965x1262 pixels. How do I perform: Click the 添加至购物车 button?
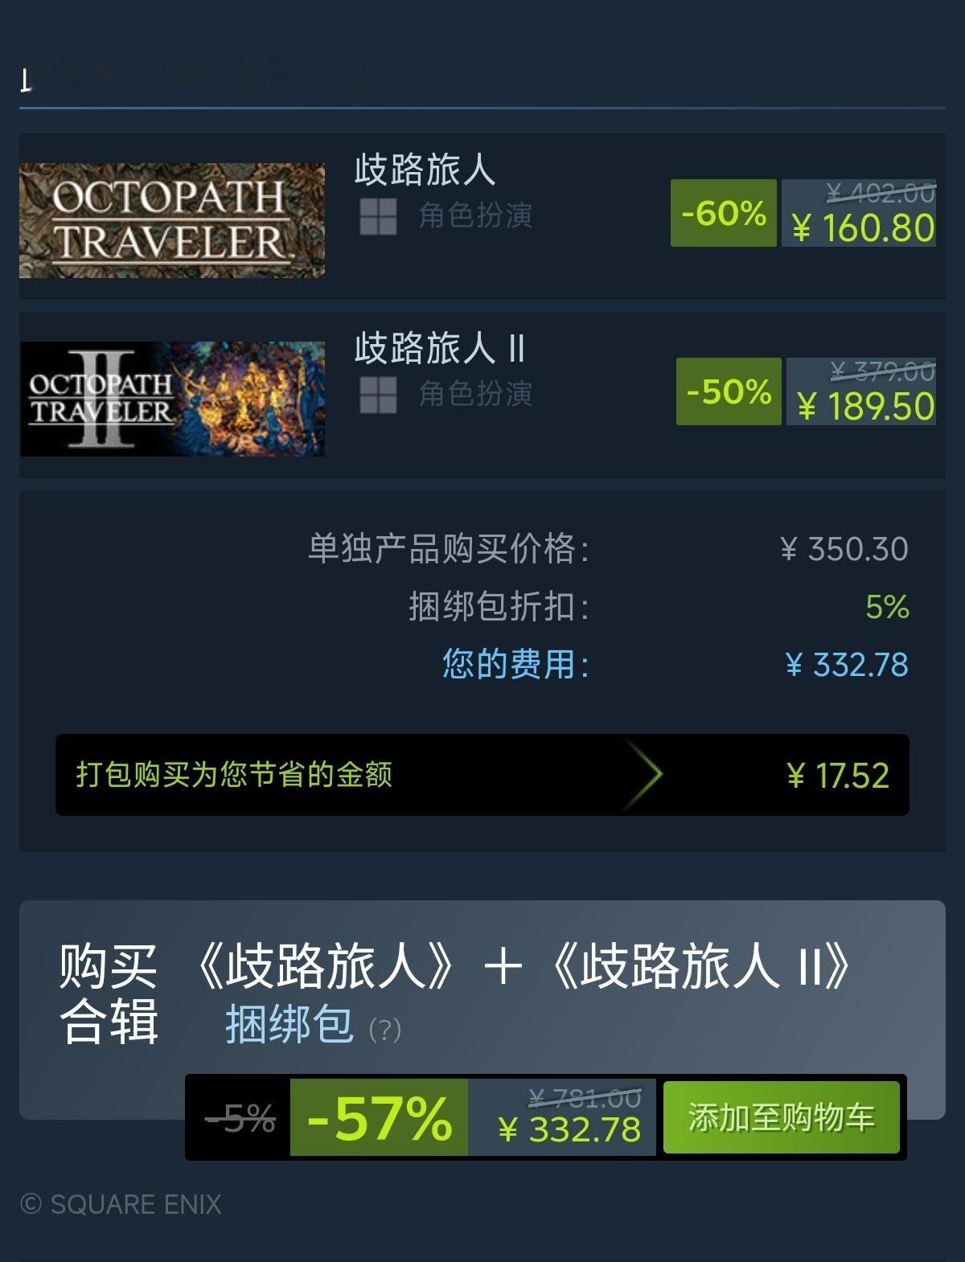781,1117
